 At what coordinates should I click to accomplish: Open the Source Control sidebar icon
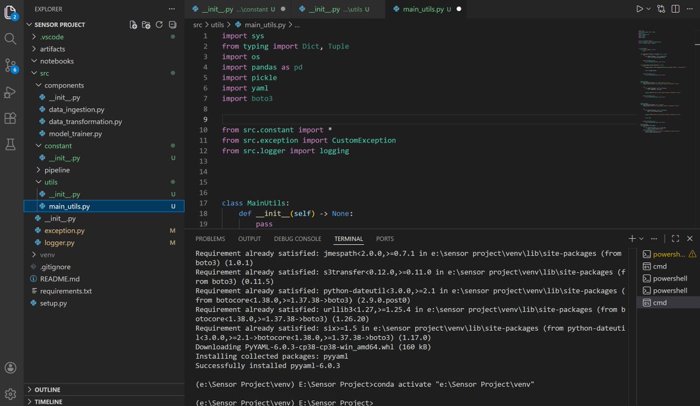coord(10,64)
